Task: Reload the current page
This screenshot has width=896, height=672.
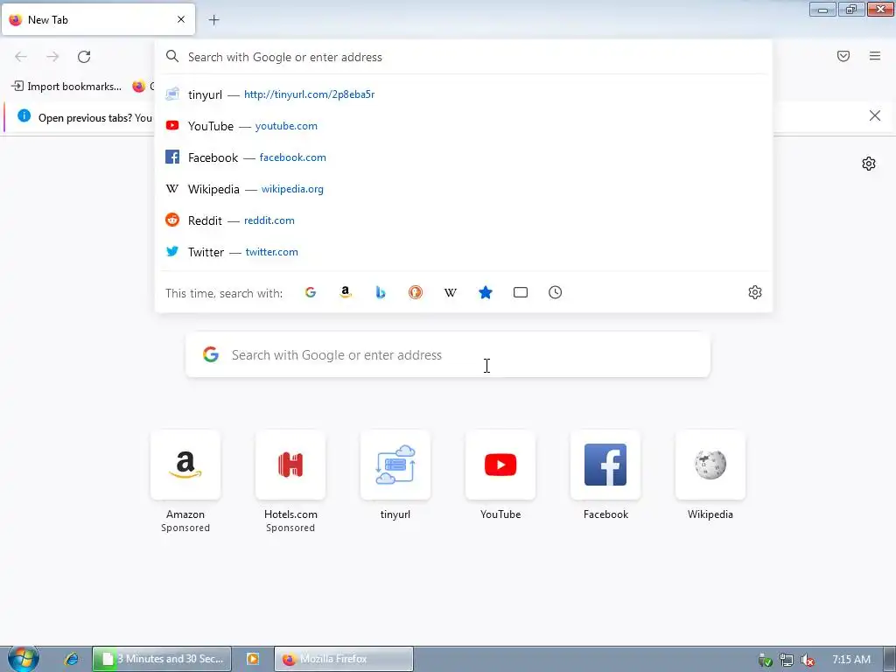Action: (84, 57)
